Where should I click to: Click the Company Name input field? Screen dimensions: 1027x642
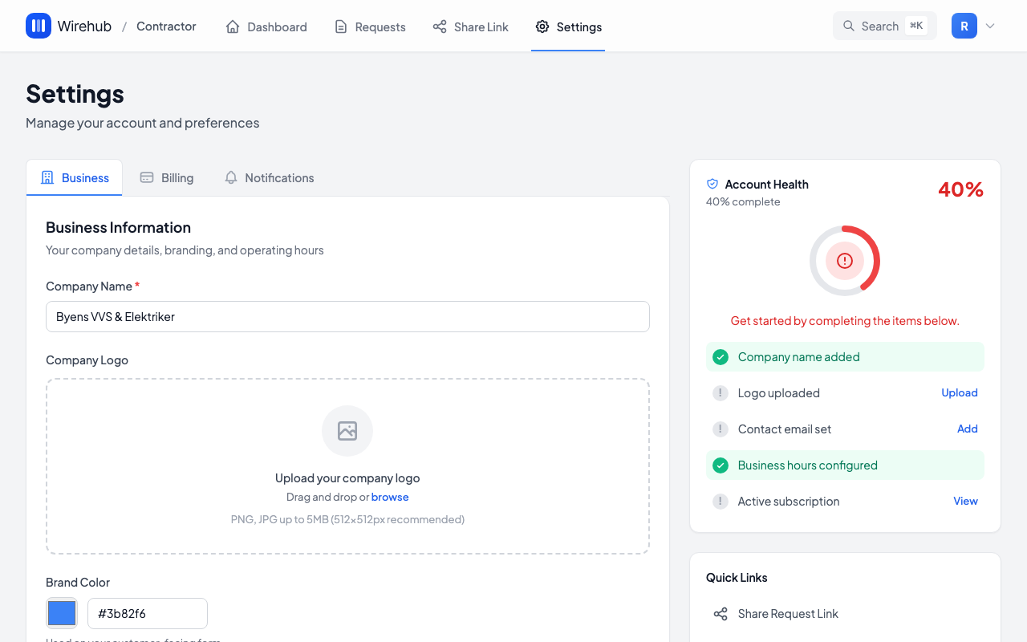[347, 316]
